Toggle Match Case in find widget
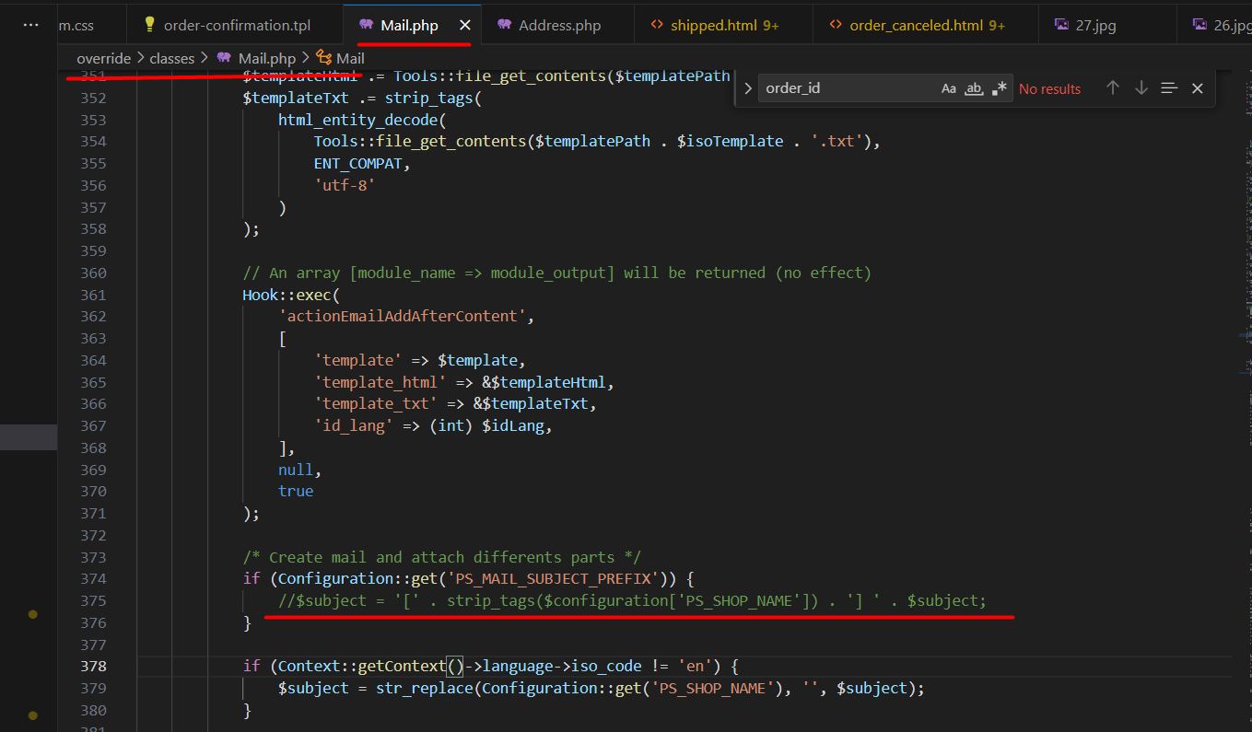Viewport: 1252px width, 732px height. 948,89
